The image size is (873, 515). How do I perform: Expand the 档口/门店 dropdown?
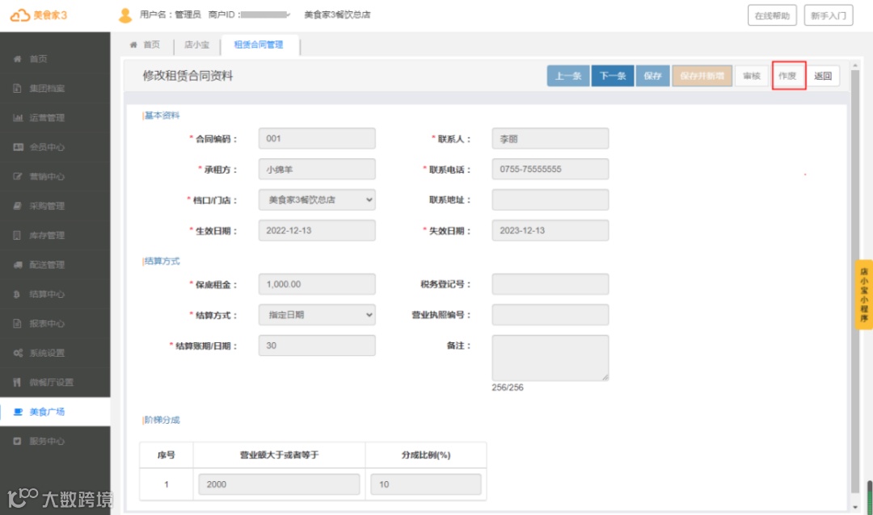(317, 199)
